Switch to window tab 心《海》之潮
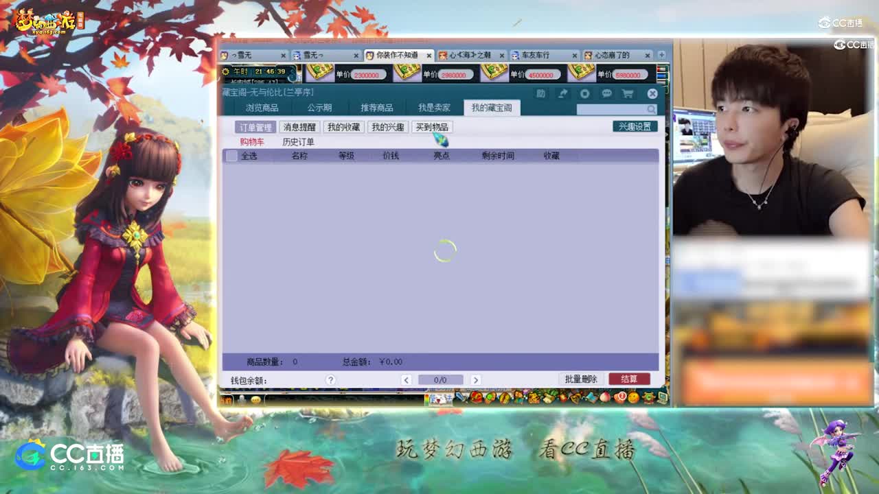 click(471, 55)
